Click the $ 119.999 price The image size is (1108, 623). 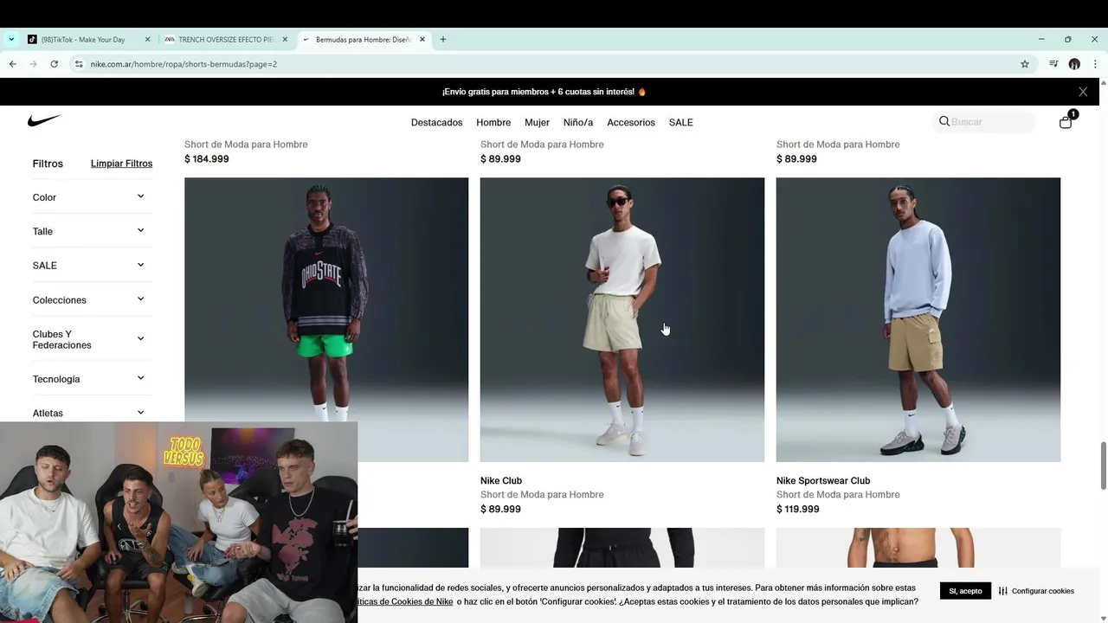tap(797, 510)
